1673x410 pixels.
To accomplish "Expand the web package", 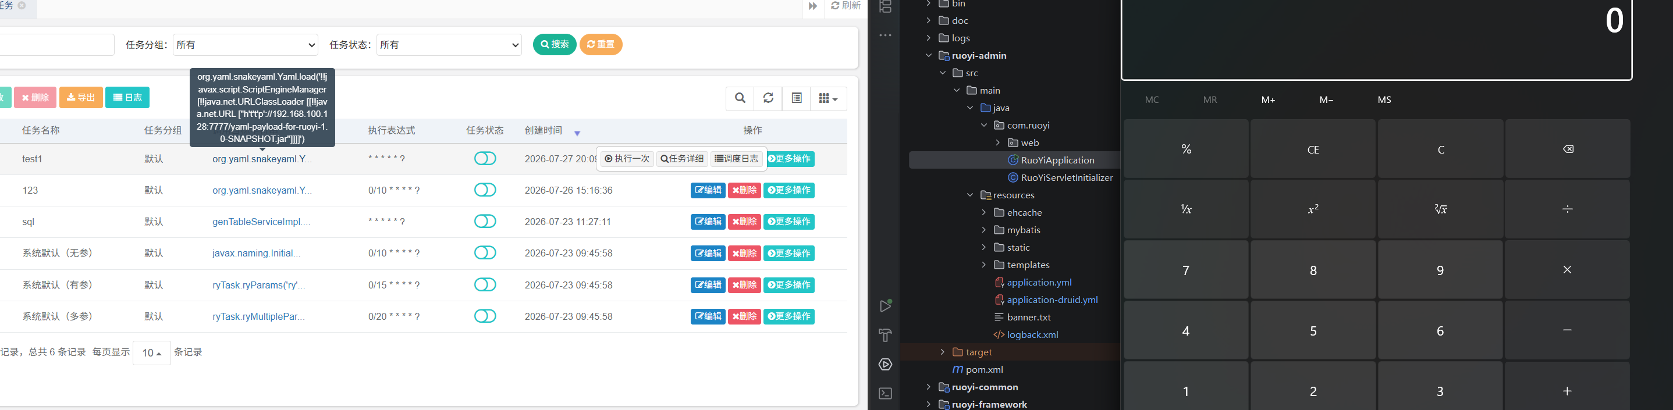I will click(x=997, y=142).
